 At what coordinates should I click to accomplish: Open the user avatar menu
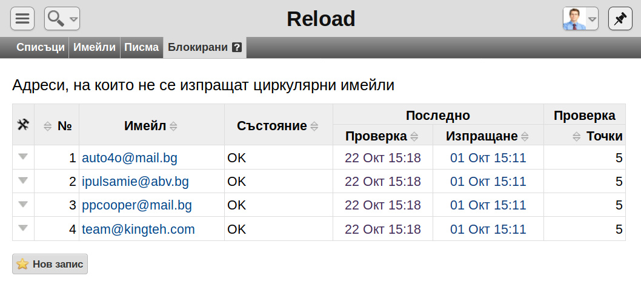(580, 18)
